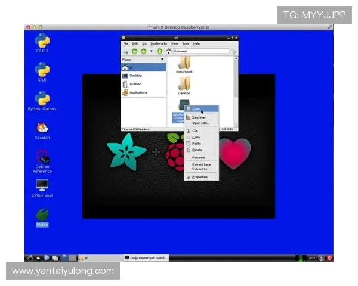
Task: Click the Home icon in file manager toolbar
Action: pos(168,52)
